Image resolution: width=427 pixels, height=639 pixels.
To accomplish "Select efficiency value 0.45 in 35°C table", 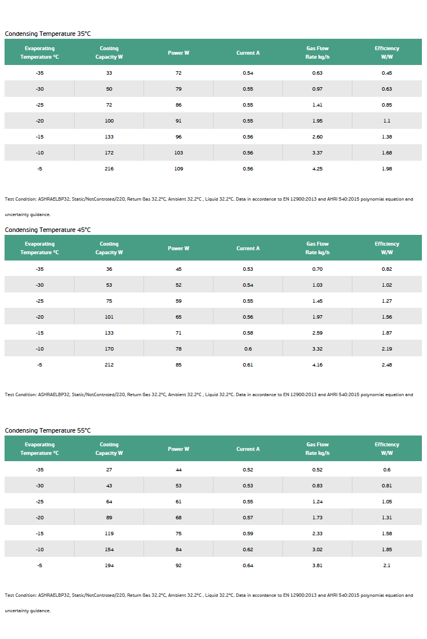I will (387, 73).
